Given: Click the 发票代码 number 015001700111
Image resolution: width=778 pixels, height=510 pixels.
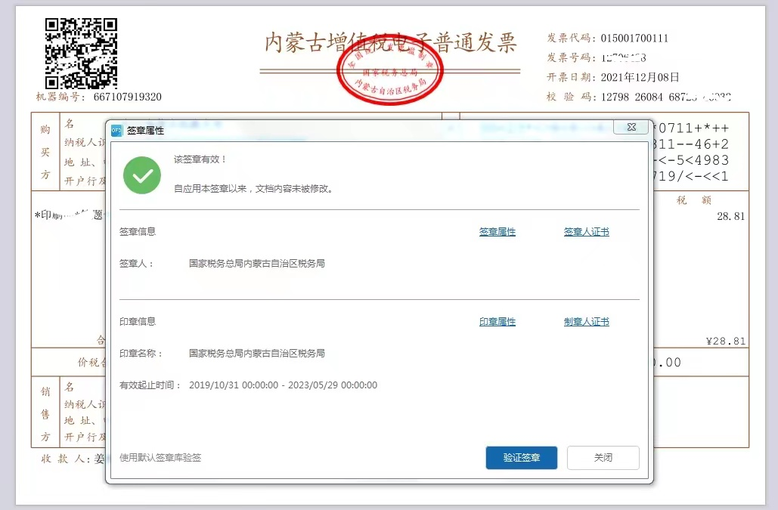Looking at the screenshot, I should (634, 39).
